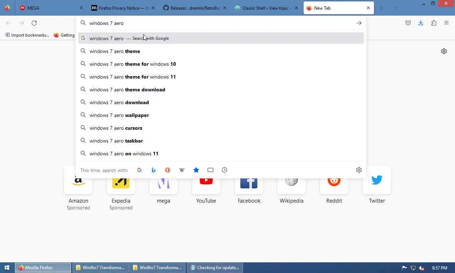Select Mozilla Firefox taskbar button
The image size is (455, 273).
[x=43, y=268]
